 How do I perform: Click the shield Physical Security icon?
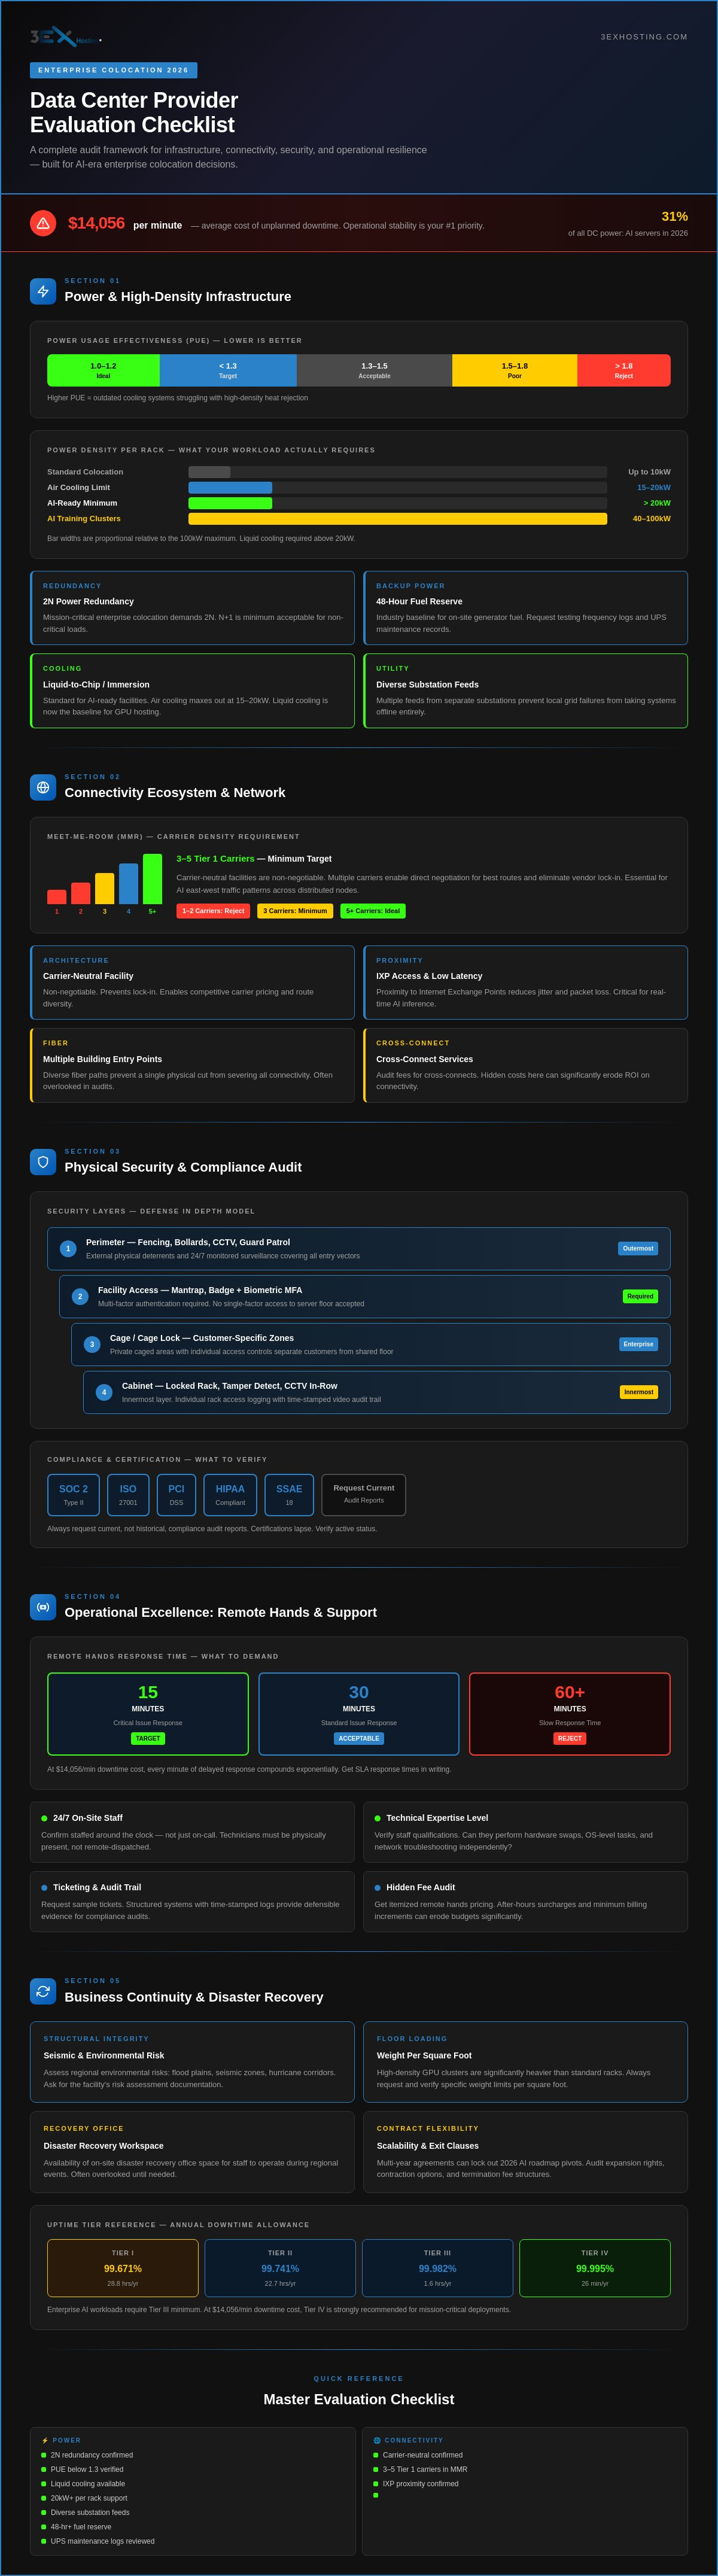pyautogui.click(x=43, y=1162)
